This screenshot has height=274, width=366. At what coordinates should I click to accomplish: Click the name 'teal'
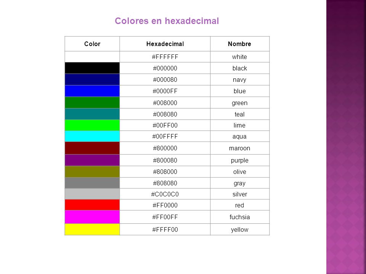239,114
